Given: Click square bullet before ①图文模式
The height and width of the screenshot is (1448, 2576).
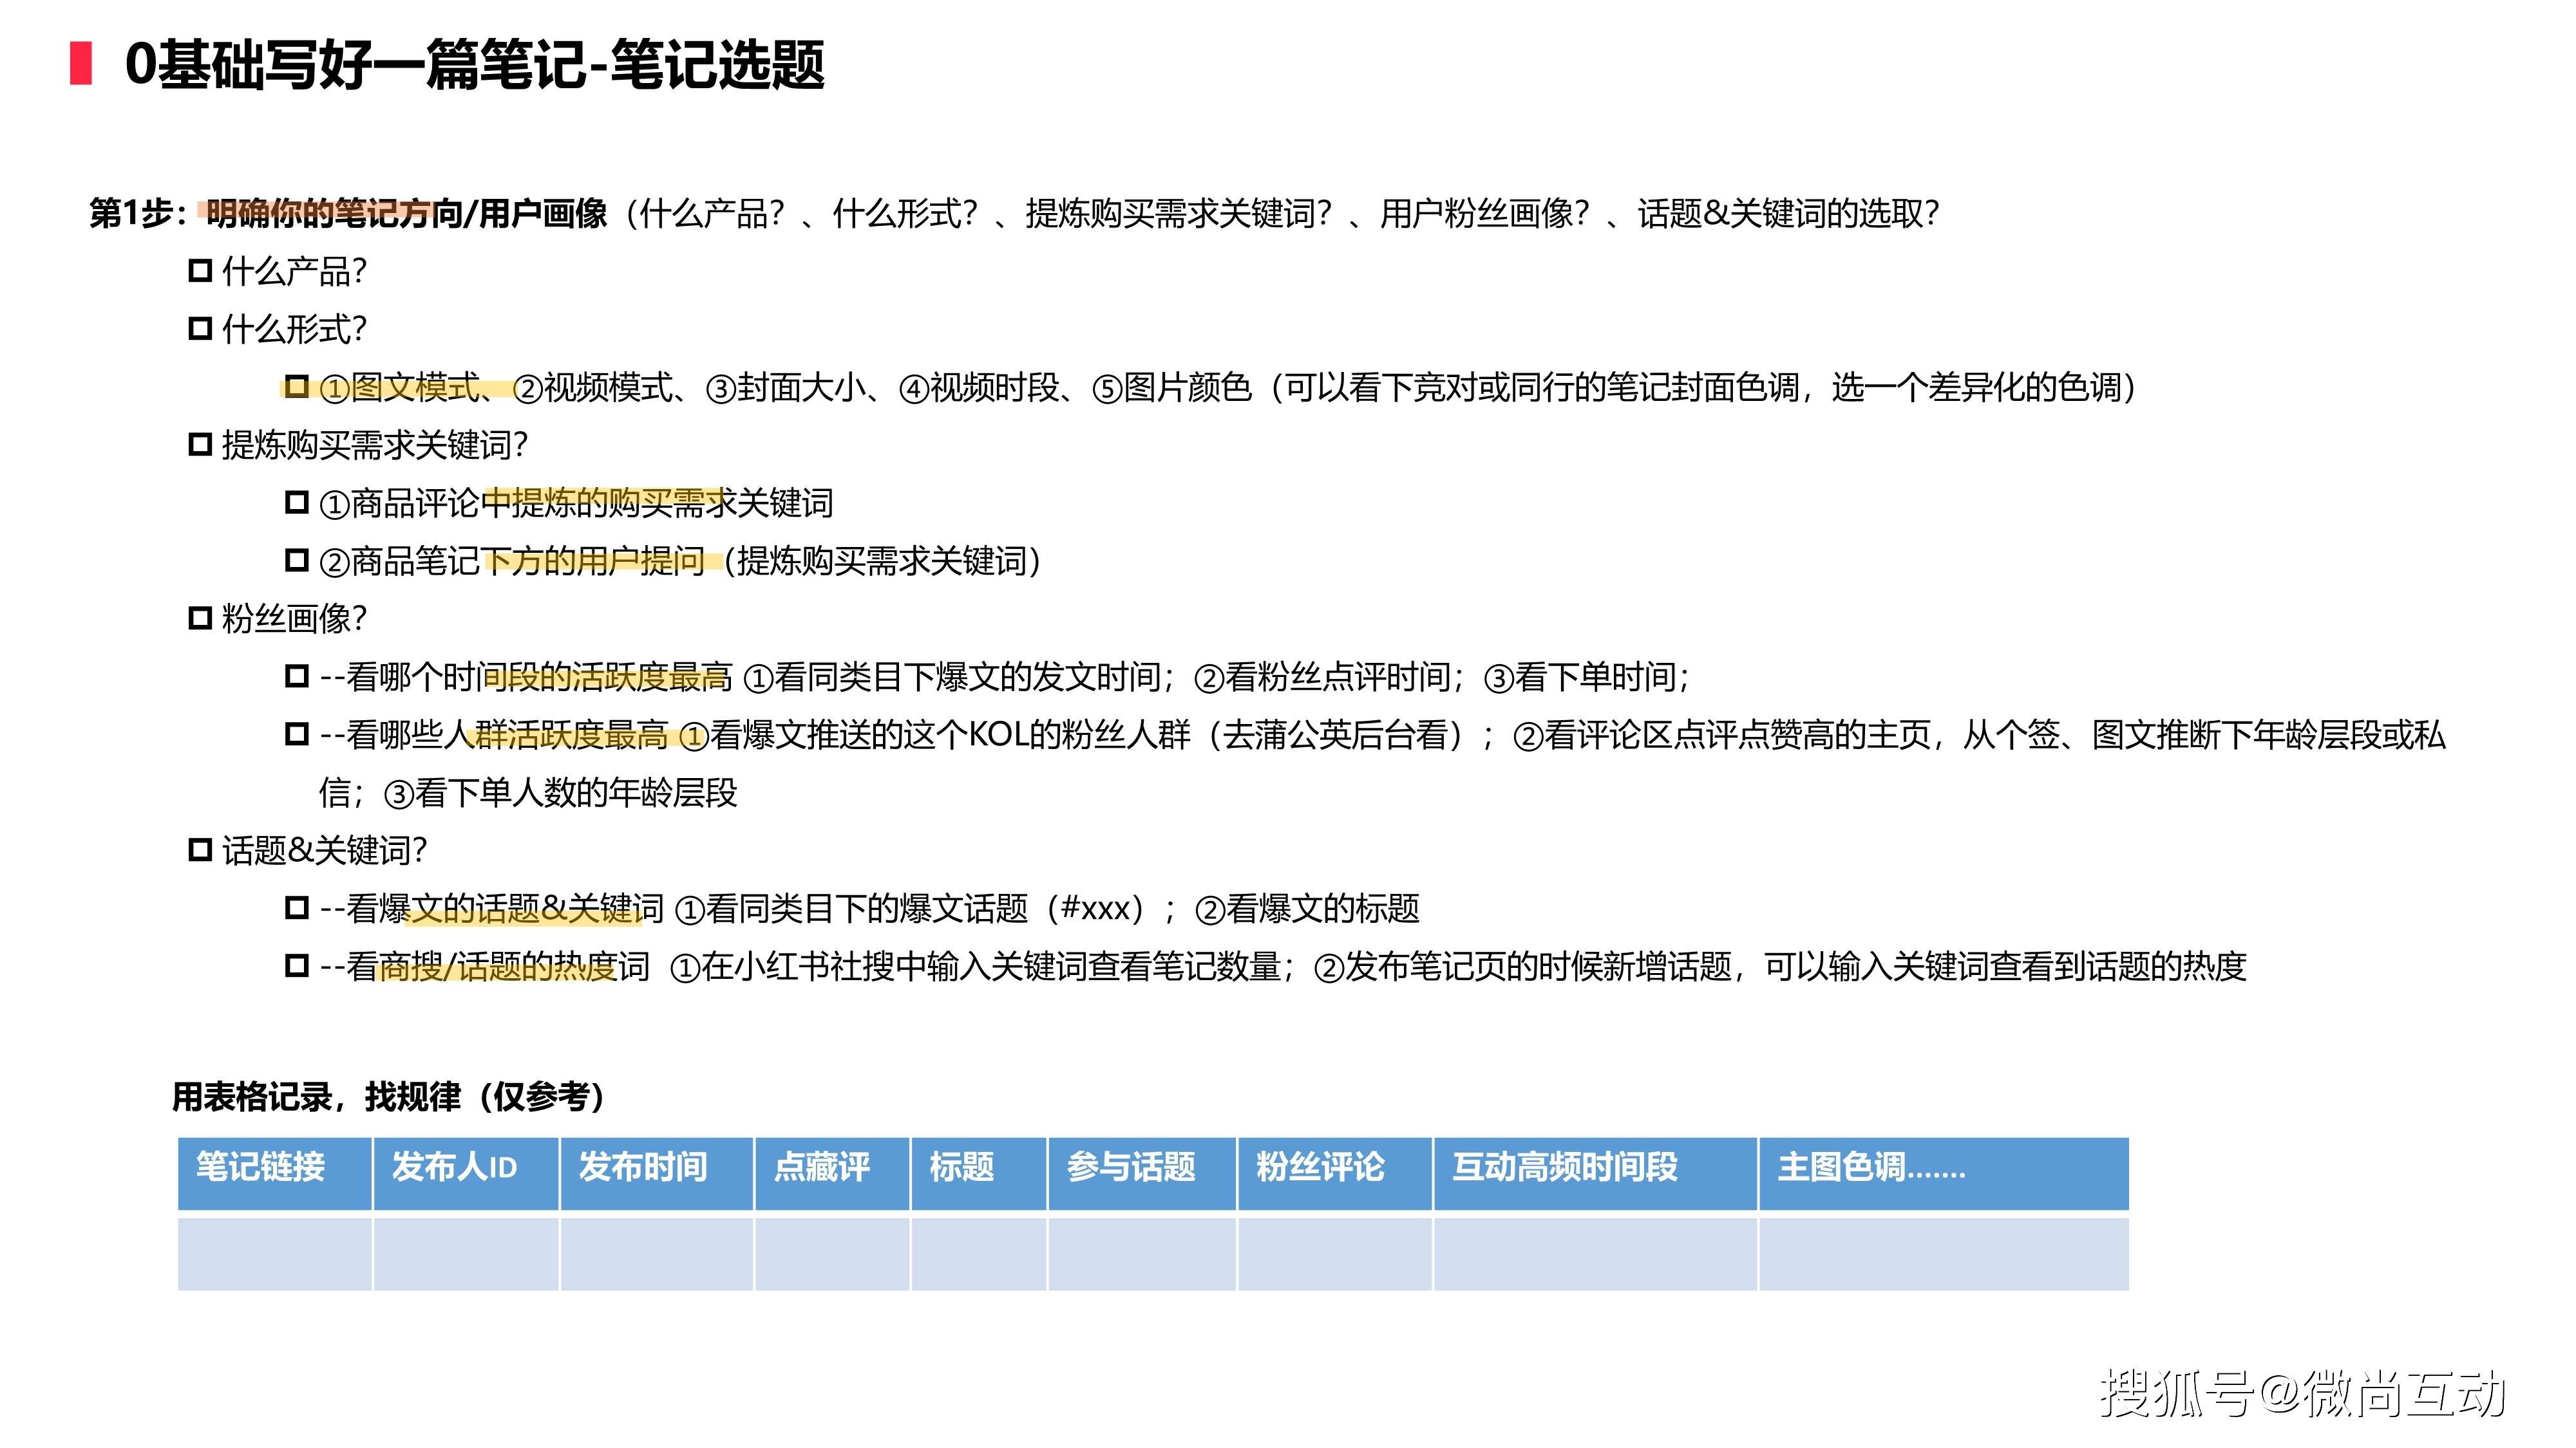Looking at the screenshot, I should [297, 387].
